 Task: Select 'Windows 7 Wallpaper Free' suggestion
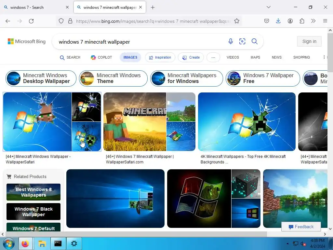coord(263,78)
